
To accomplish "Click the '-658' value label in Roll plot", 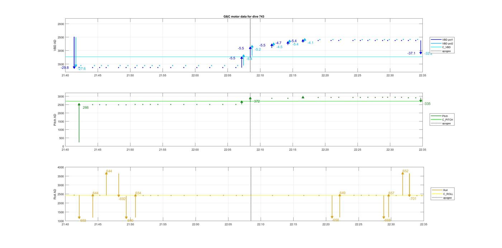I will click(336, 220).
